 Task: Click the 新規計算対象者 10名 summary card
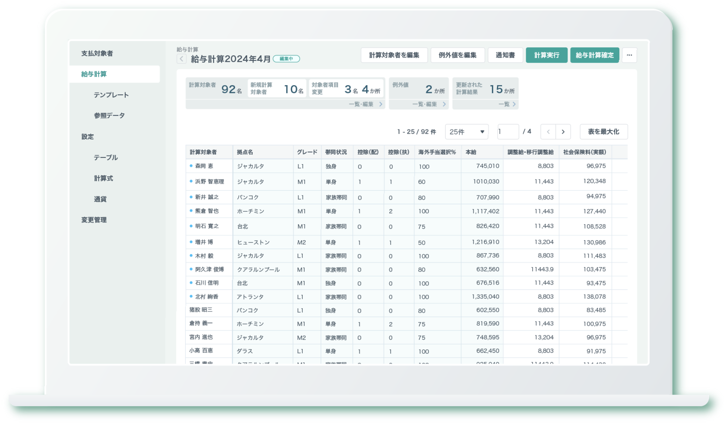click(x=277, y=89)
